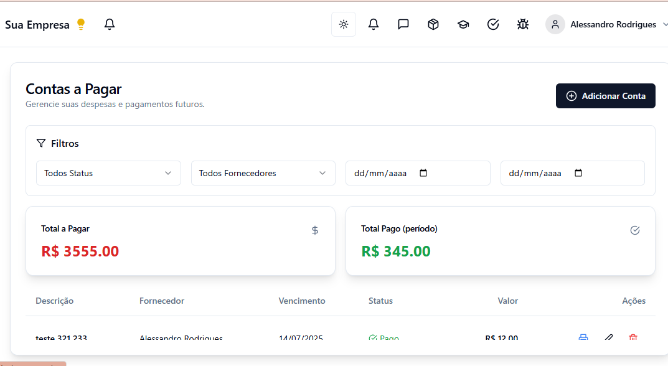Open the Todos Status dropdown

[x=108, y=173]
